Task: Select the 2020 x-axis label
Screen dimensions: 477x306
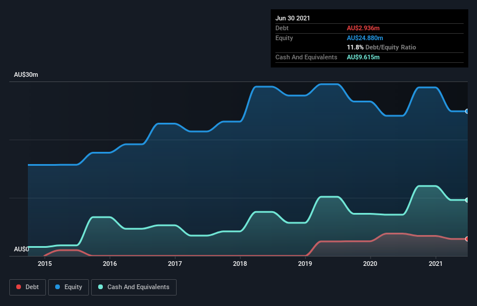Action: (370, 264)
